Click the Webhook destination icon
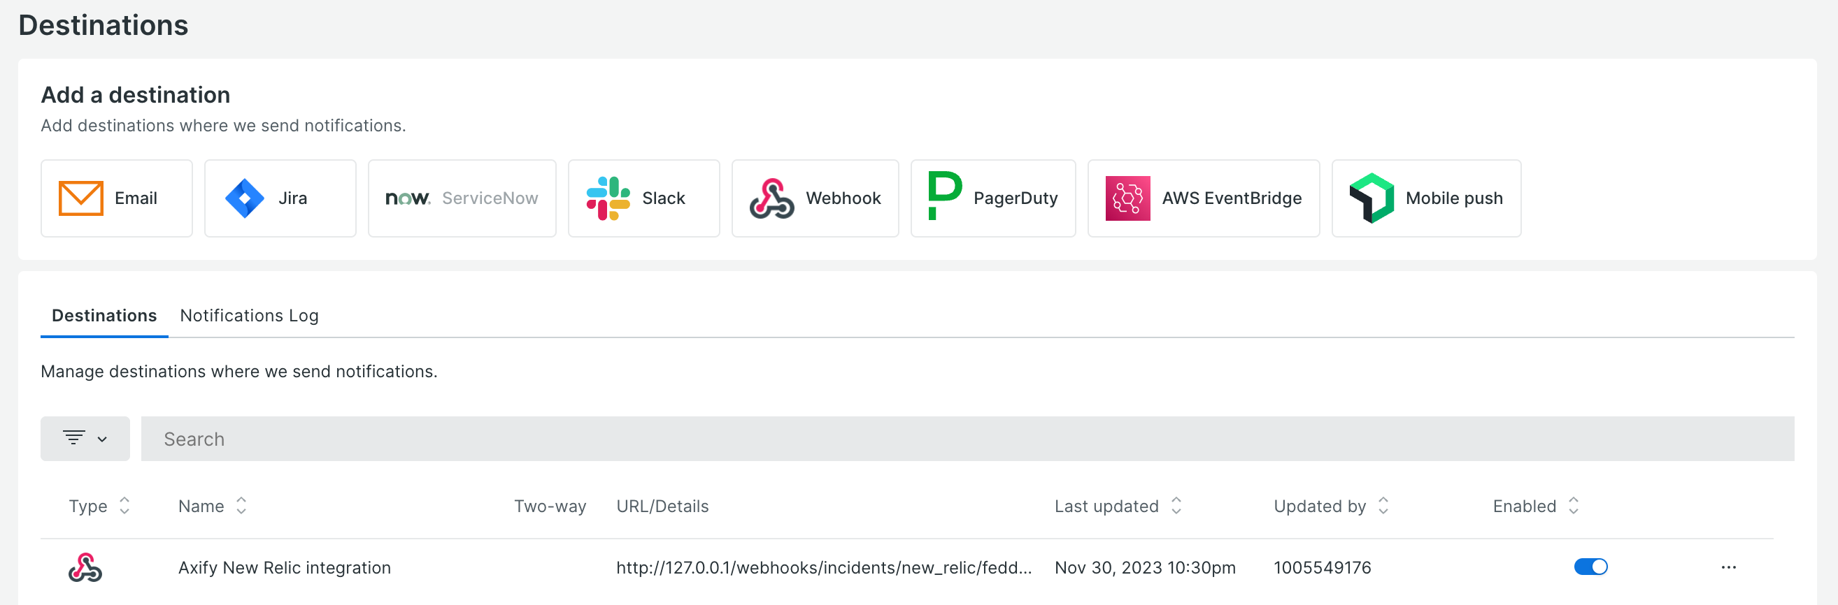The height and width of the screenshot is (605, 1838). click(771, 198)
